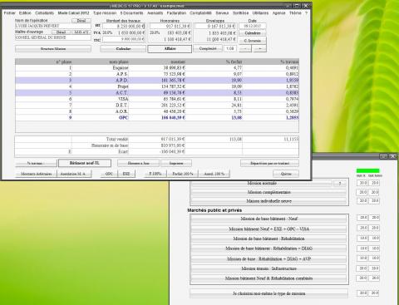The image size is (399, 305).
Task: Open the Agence menu
Action: click(x=278, y=13)
